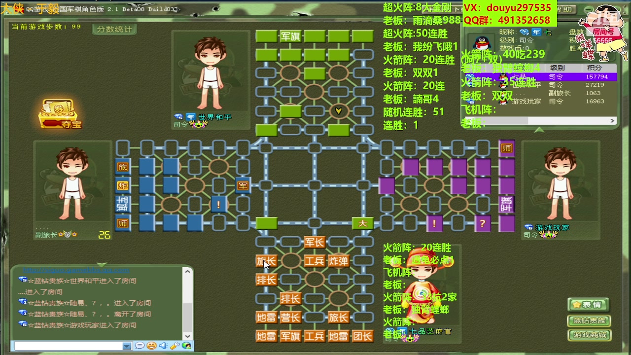Viewport: 631px width, 355px height.
Task: Click the green piece with the arrow marker
Action: point(338,111)
